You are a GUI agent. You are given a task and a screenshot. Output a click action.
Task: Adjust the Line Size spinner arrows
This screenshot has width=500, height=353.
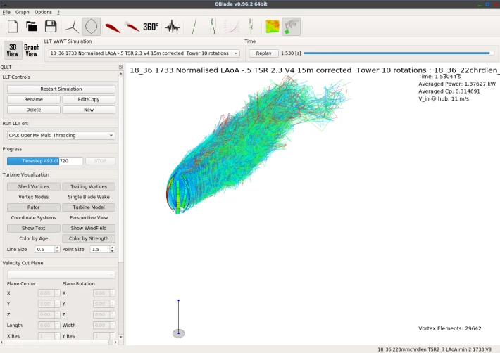pyautogui.click(x=57, y=249)
